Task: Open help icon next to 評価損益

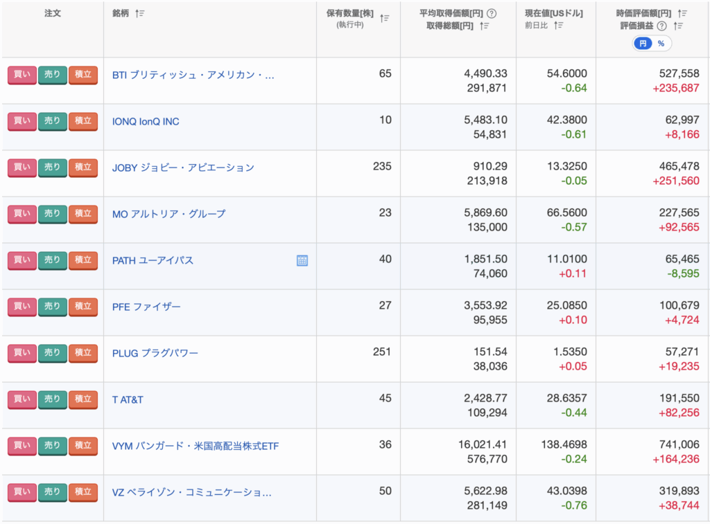Action: [661, 26]
